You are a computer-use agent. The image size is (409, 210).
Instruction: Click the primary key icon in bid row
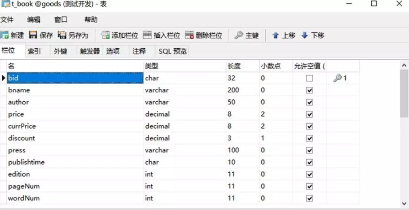tap(337, 78)
